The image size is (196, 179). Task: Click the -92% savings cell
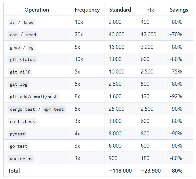point(176,97)
